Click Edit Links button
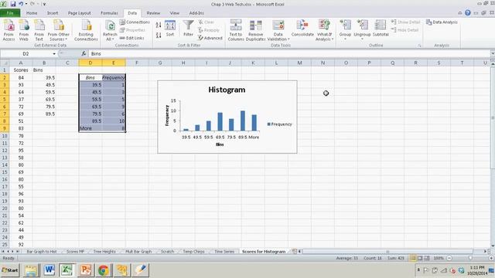Screen dimensions: 495x278 132,38
